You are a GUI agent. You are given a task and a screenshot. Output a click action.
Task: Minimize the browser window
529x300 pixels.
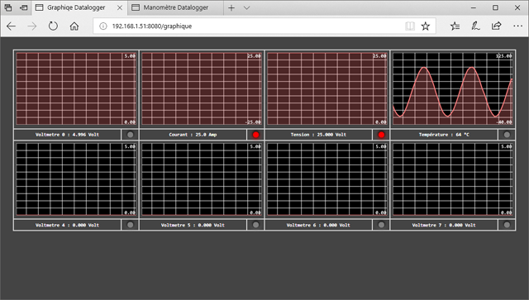pyautogui.click(x=474, y=7)
